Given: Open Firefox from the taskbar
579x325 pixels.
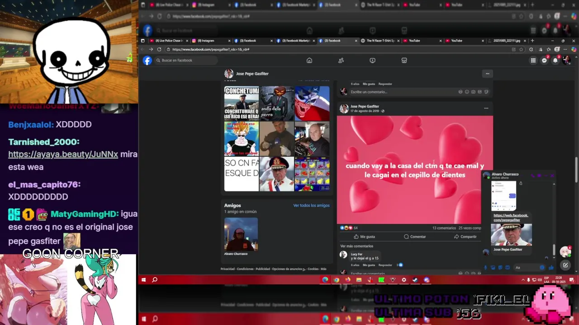Looking at the screenshot, I should click(348, 280).
